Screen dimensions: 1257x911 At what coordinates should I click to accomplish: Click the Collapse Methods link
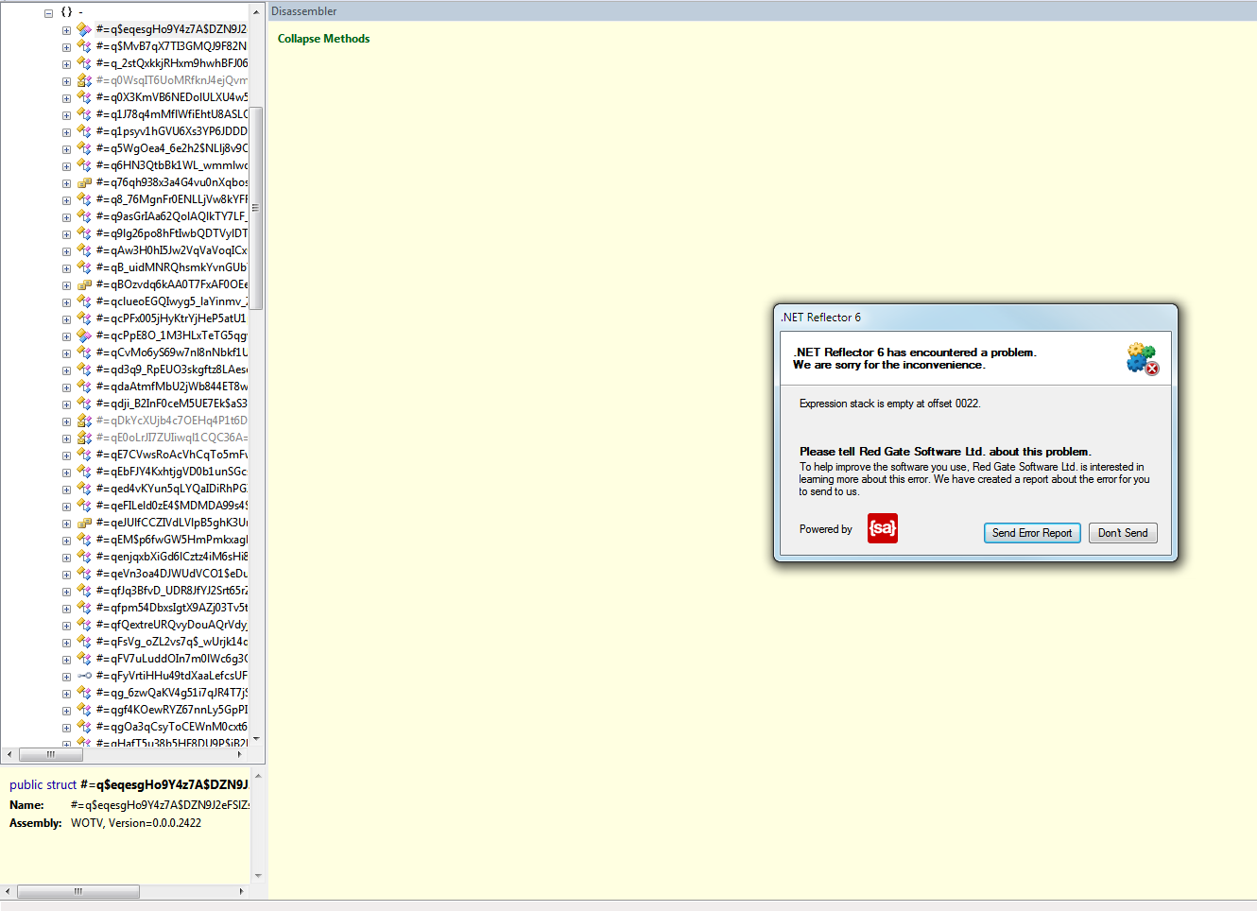(x=323, y=39)
